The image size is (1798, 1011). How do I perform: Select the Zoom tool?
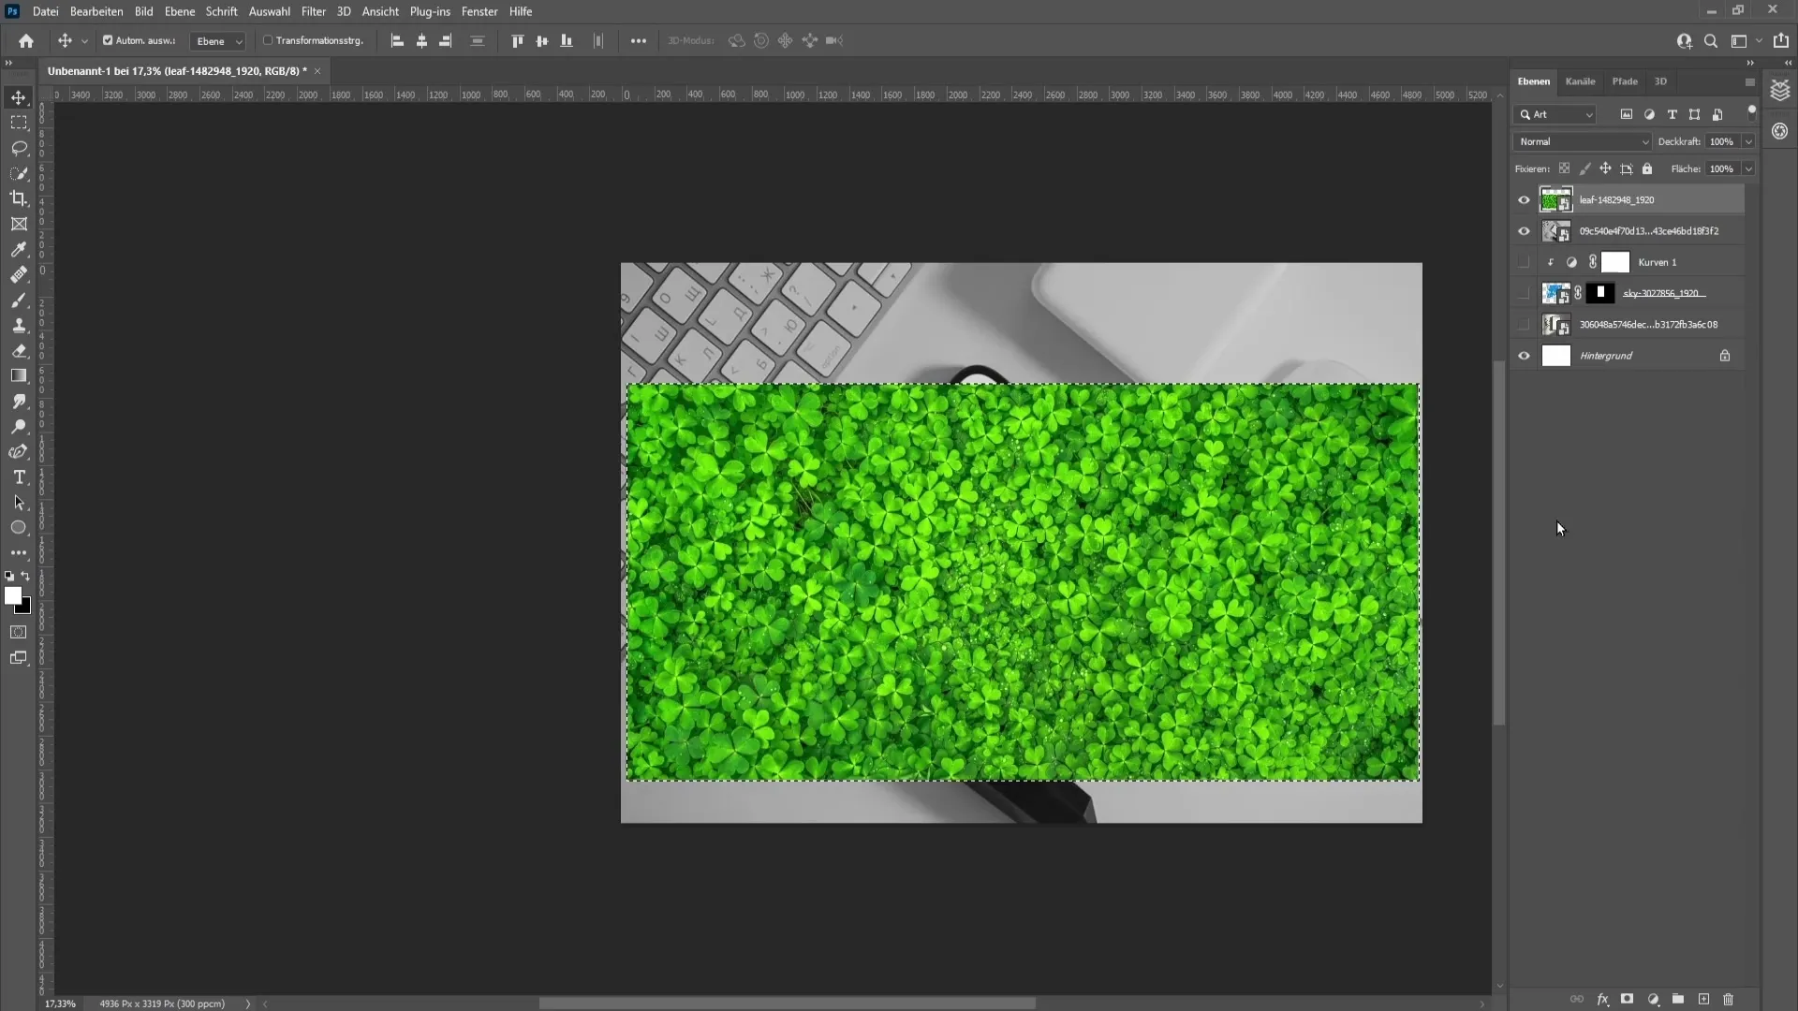click(17, 426)
